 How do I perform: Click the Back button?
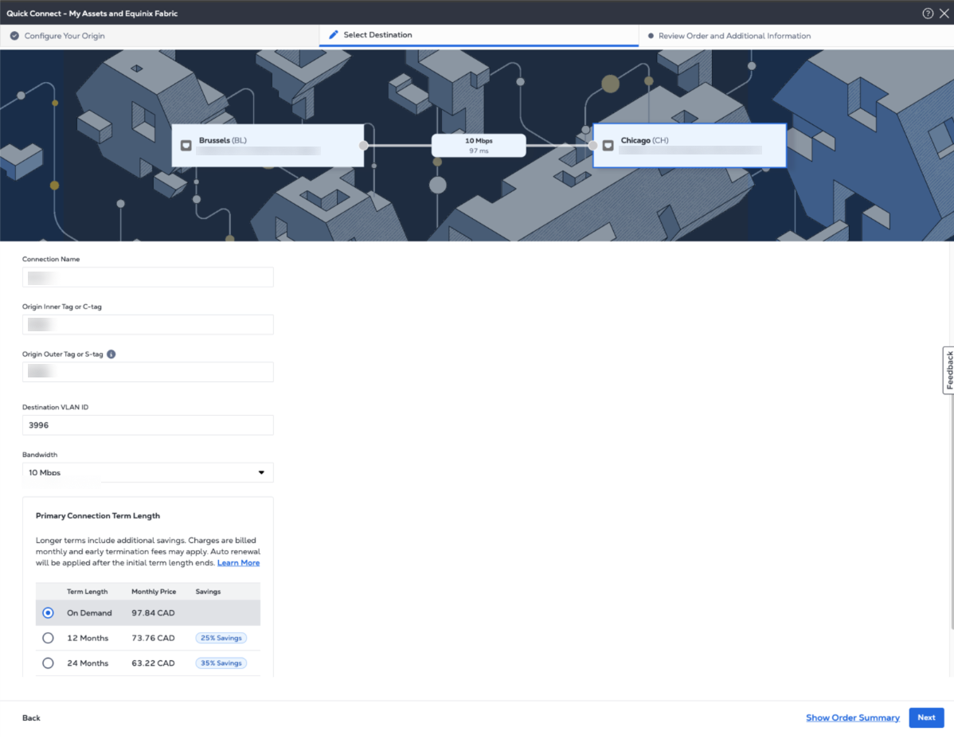[x=31, y=718]
